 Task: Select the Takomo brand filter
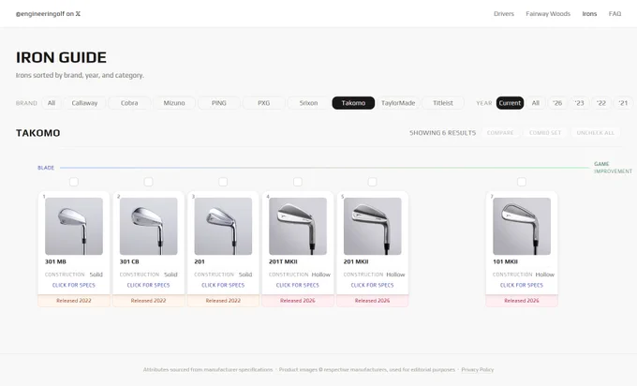pyautogui.click(x=353, y=103)
